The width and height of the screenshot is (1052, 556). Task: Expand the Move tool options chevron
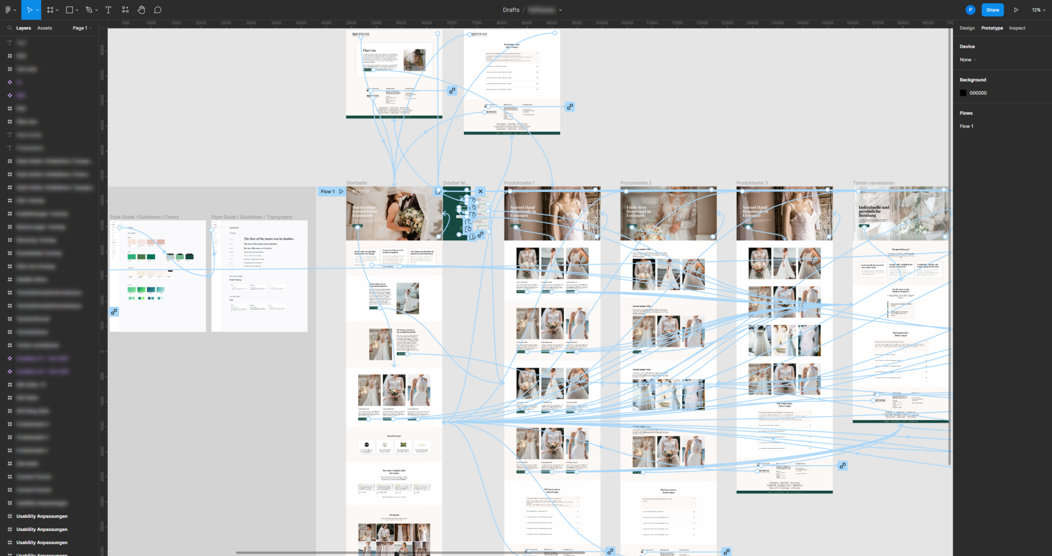tap(37, 9)
